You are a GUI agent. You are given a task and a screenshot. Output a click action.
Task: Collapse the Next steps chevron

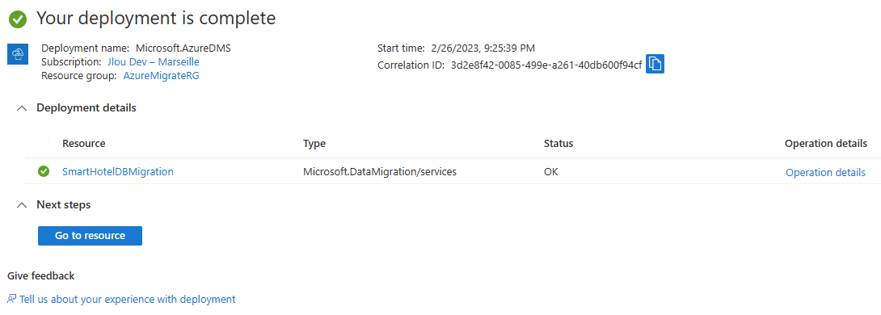tap(22, 205)
